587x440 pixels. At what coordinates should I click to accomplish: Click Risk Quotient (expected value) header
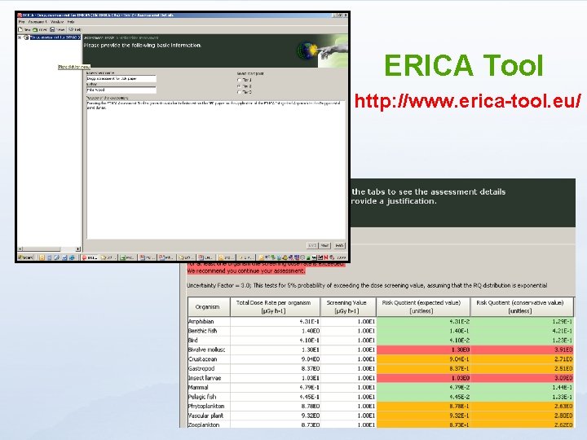(423, 307)
